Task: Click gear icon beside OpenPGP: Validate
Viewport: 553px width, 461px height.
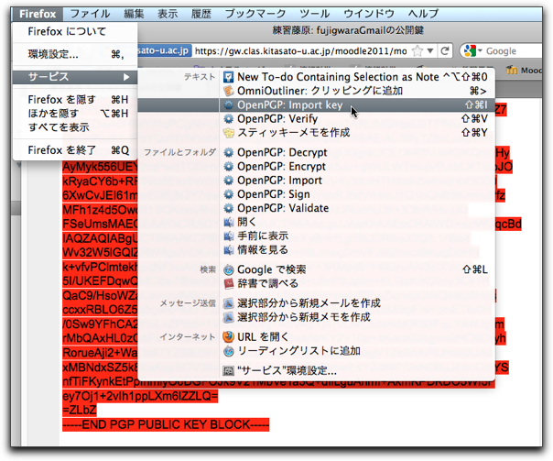Action: pos(229,208)
